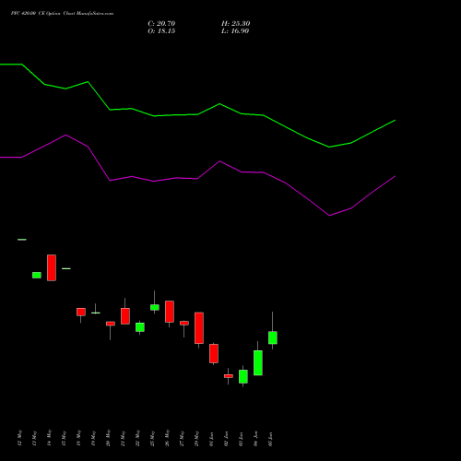Click the red candlestick above 21 May
Image resolution: width=461 pixels, height=461 pixels.
pos(125,316)
